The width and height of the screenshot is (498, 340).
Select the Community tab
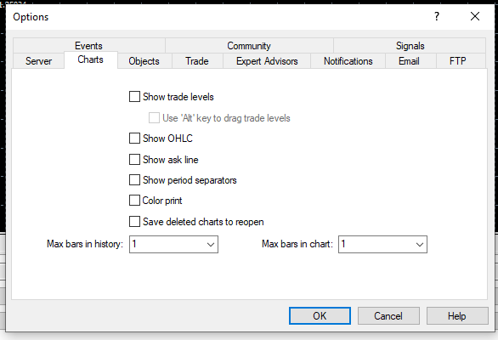[249, 46]
